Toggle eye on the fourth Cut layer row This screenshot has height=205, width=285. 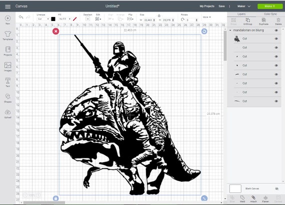(x=276, y=66)
